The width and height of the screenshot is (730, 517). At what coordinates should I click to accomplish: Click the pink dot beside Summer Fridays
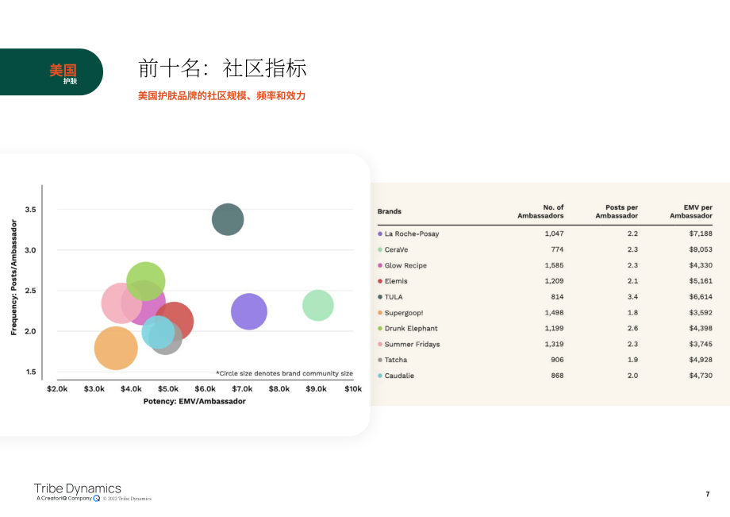380,344
